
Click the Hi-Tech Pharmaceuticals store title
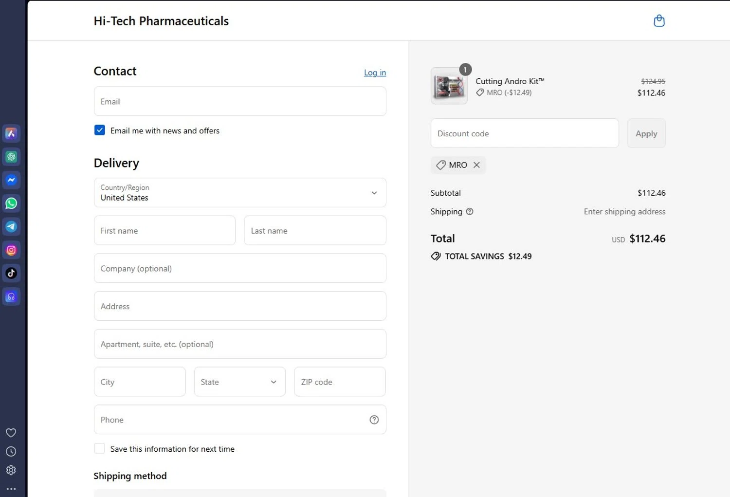click(x=161, y=21)
